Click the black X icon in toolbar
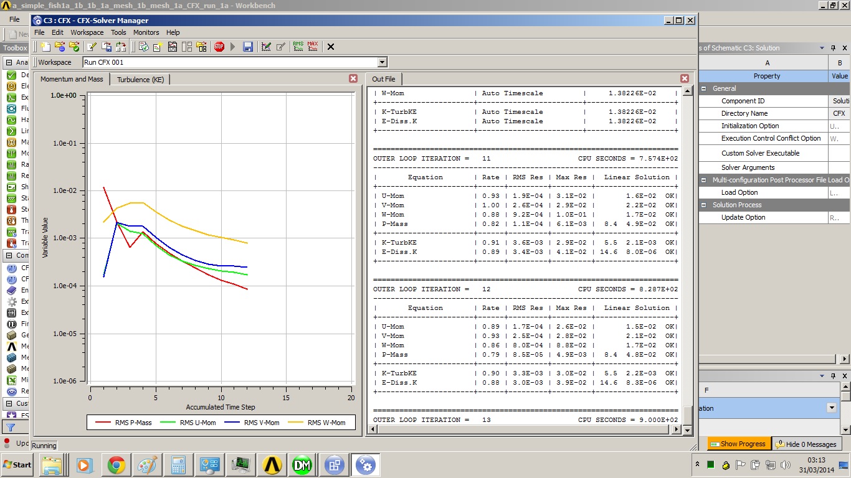This screenshot has width=851, height=478. [331, 47]
